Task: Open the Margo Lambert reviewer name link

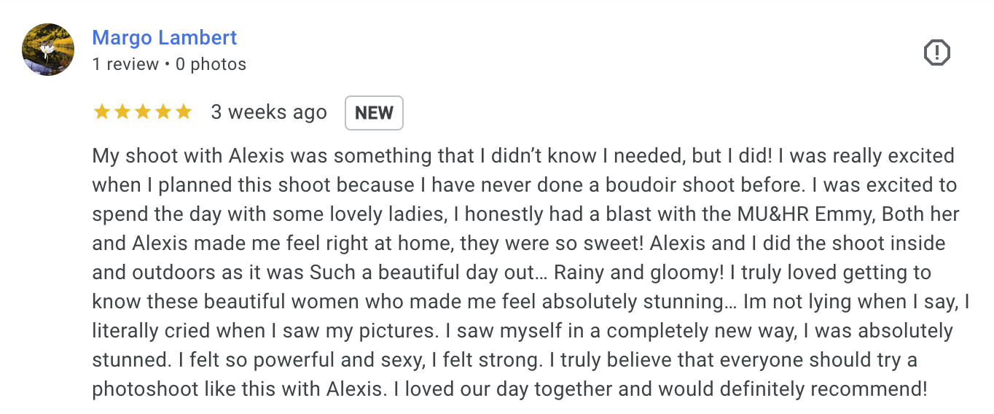Action: [x=165, y=38]
